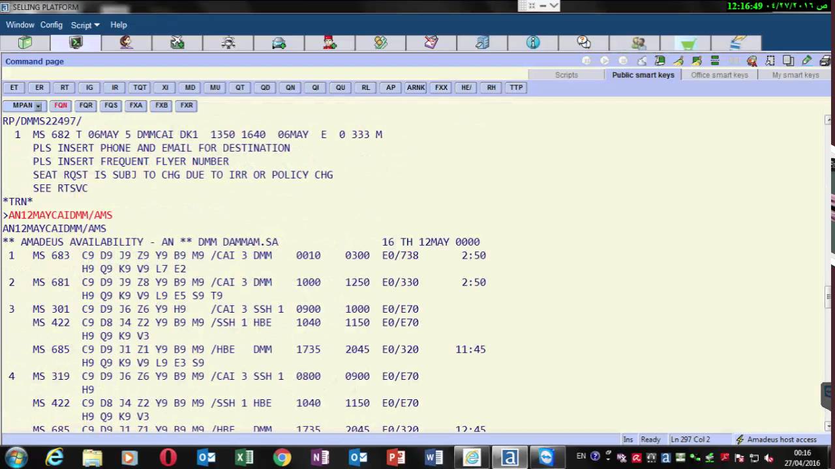Click the copy pages icon in Command page bar
The width and height of the screenshot is (835, 469).
point(788,61)
